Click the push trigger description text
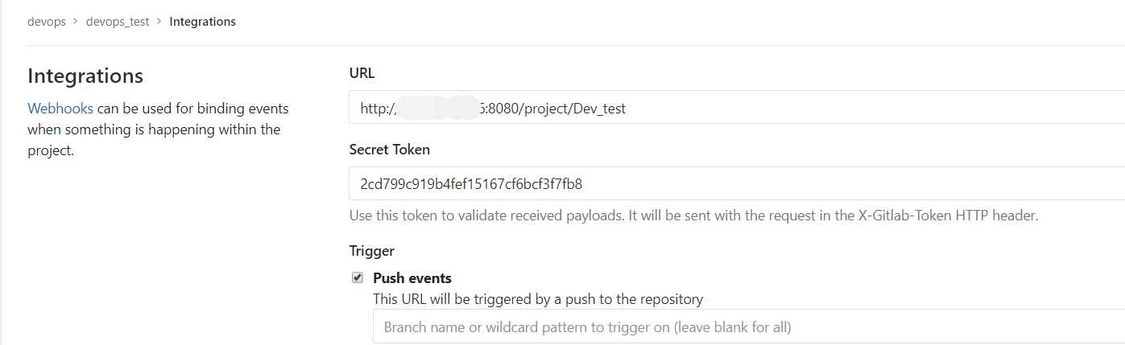 tap(538, 299)
